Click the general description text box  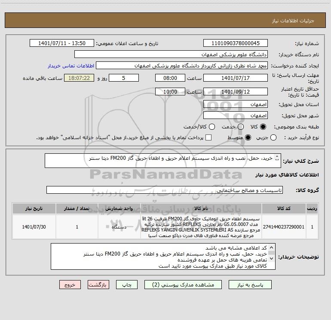point(163,161)
